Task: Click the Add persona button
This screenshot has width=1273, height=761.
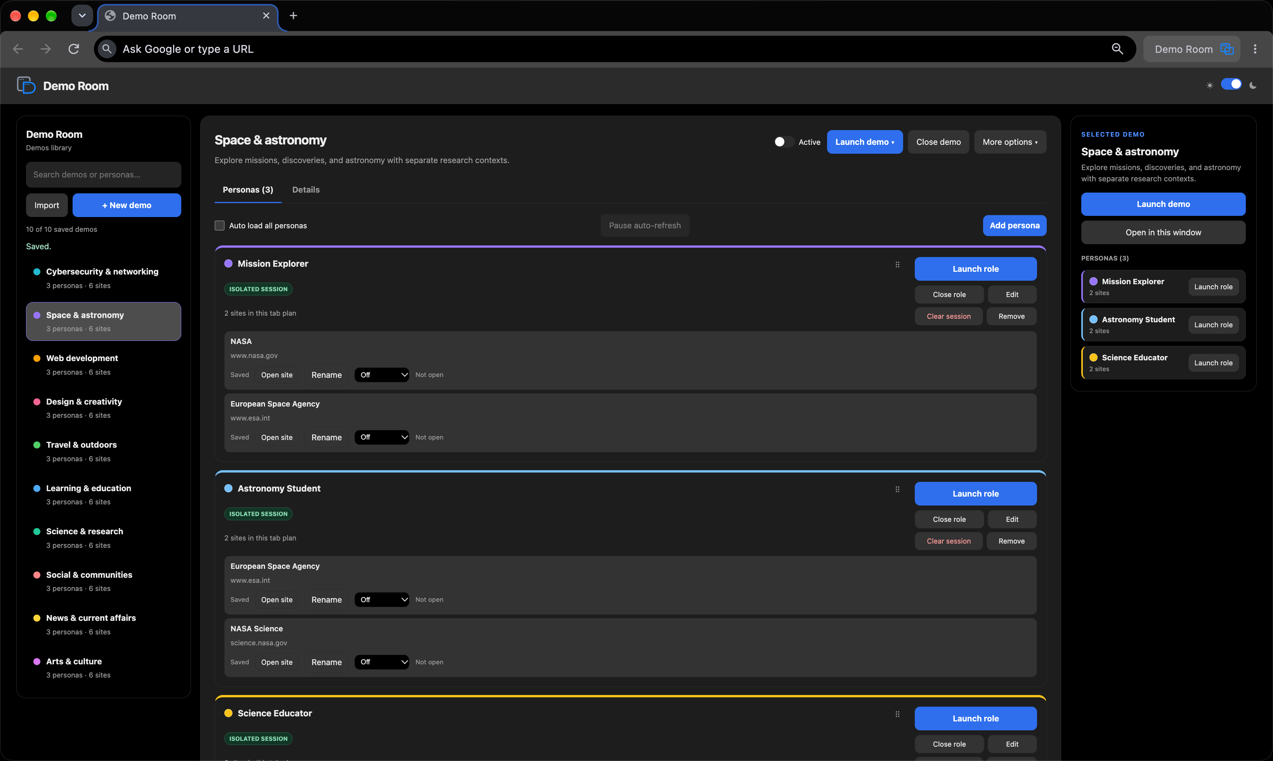Action: 1014,225
